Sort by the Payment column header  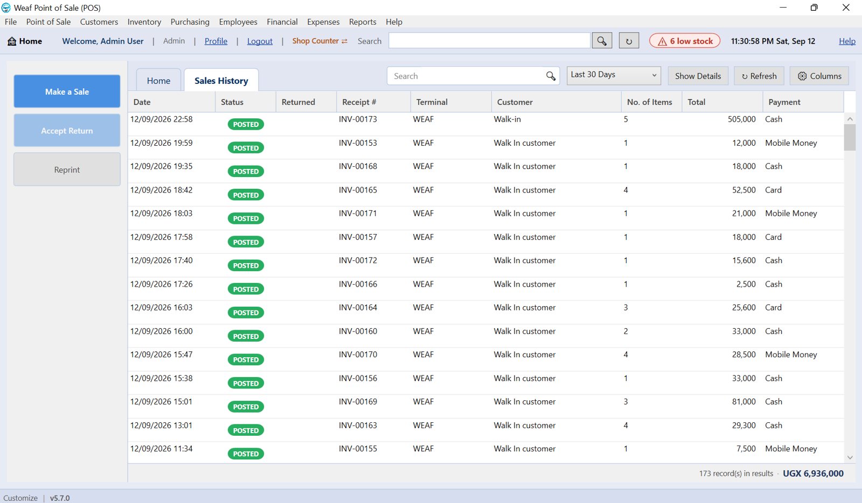[803, 102]
